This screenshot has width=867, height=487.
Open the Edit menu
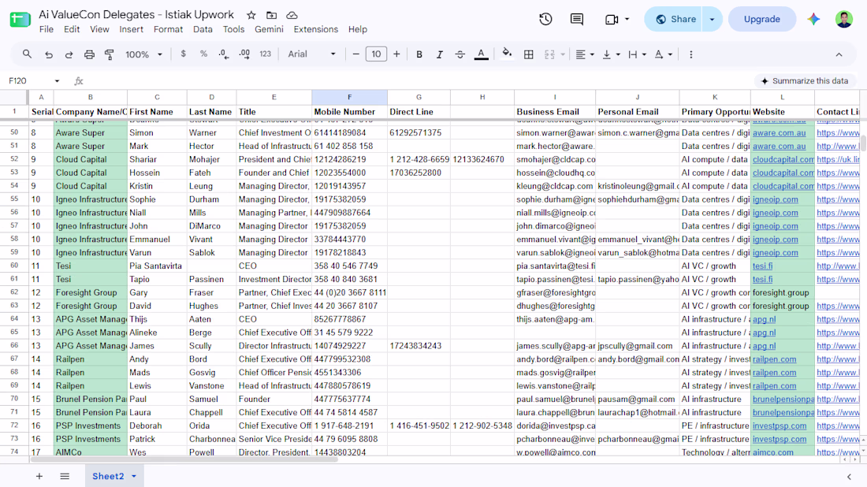click(71, 29)
